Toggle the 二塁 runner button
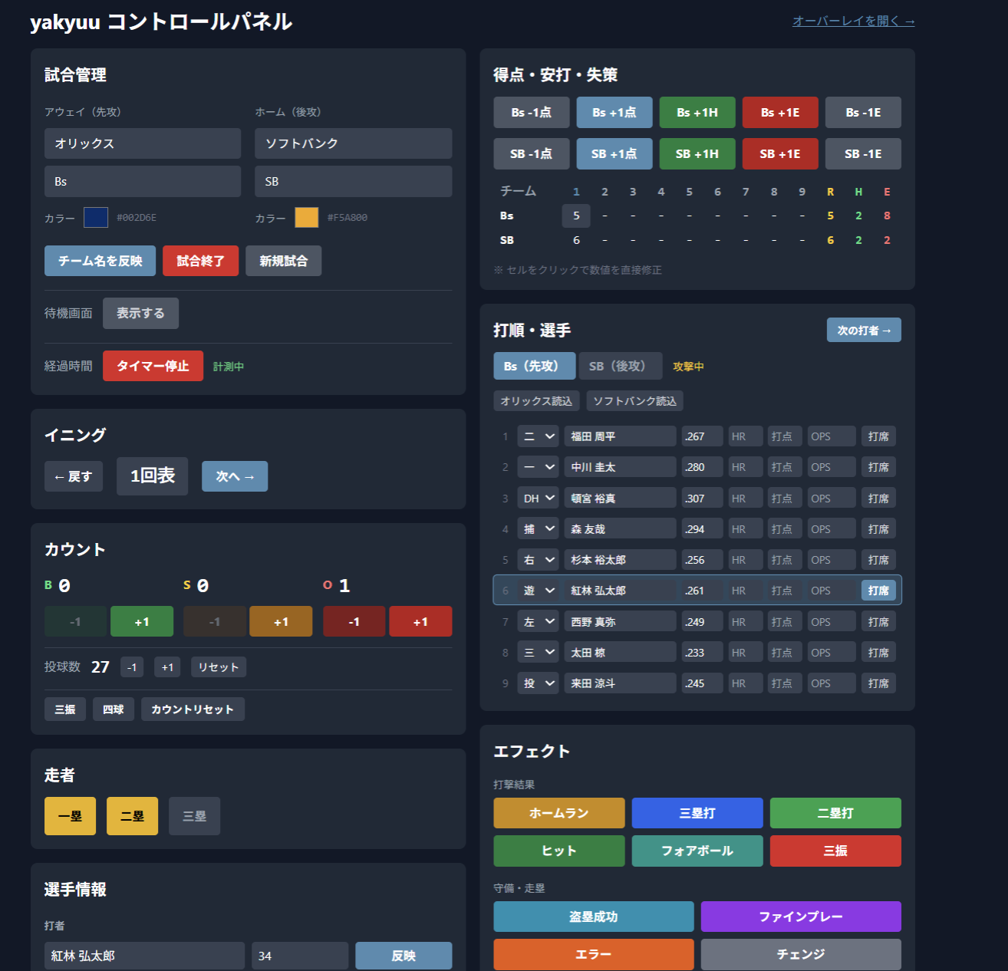1008x971 pixels. coord(132,816)
